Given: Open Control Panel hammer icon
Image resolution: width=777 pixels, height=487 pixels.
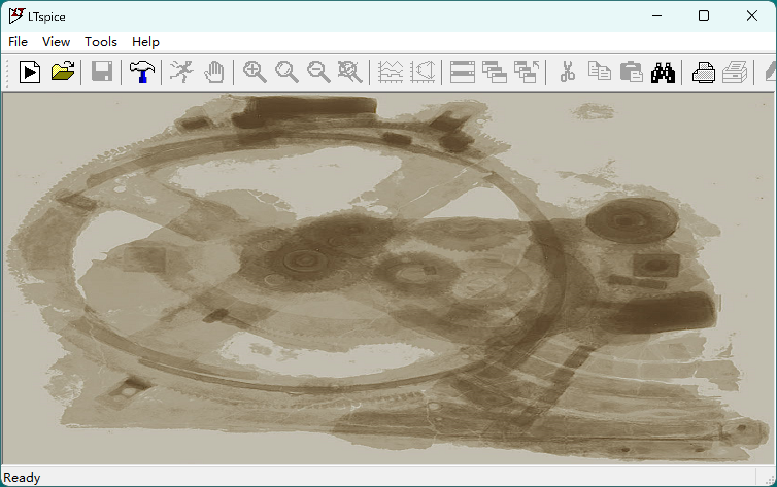Looking at the screenshot, I should [142, 72].
